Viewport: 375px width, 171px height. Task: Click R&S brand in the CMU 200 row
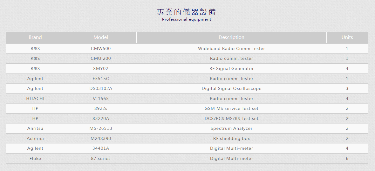pyautogui.click(x=35, y=58)
